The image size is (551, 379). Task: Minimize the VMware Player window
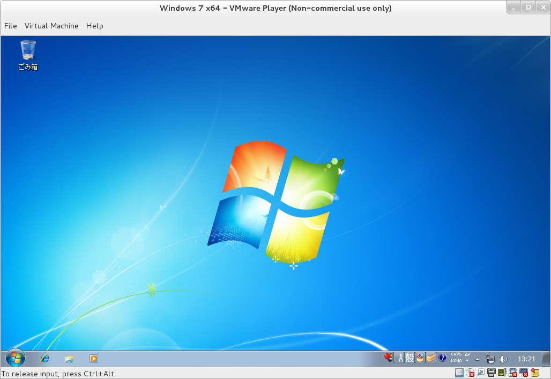pyautogui.click(x=514, y=8)
